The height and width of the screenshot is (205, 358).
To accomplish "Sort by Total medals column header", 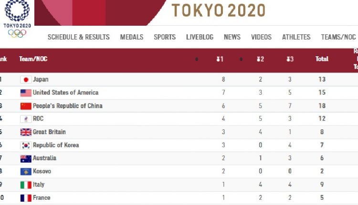I will pyautogui.click(x=322, y=59).
